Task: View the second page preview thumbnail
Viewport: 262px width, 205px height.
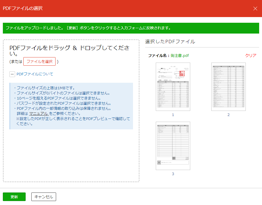Action: coord(228,87)
